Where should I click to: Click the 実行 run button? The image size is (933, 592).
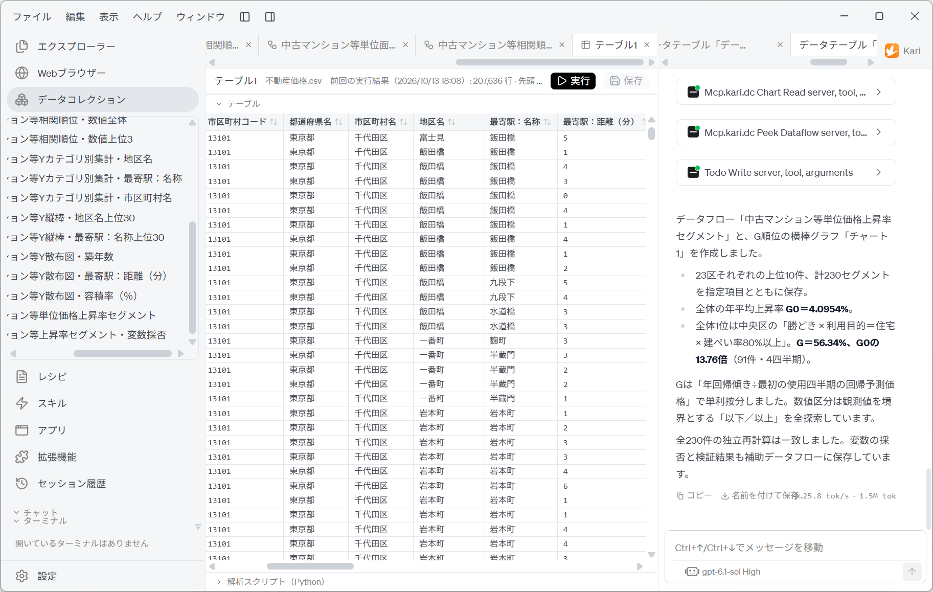point(573,81)
